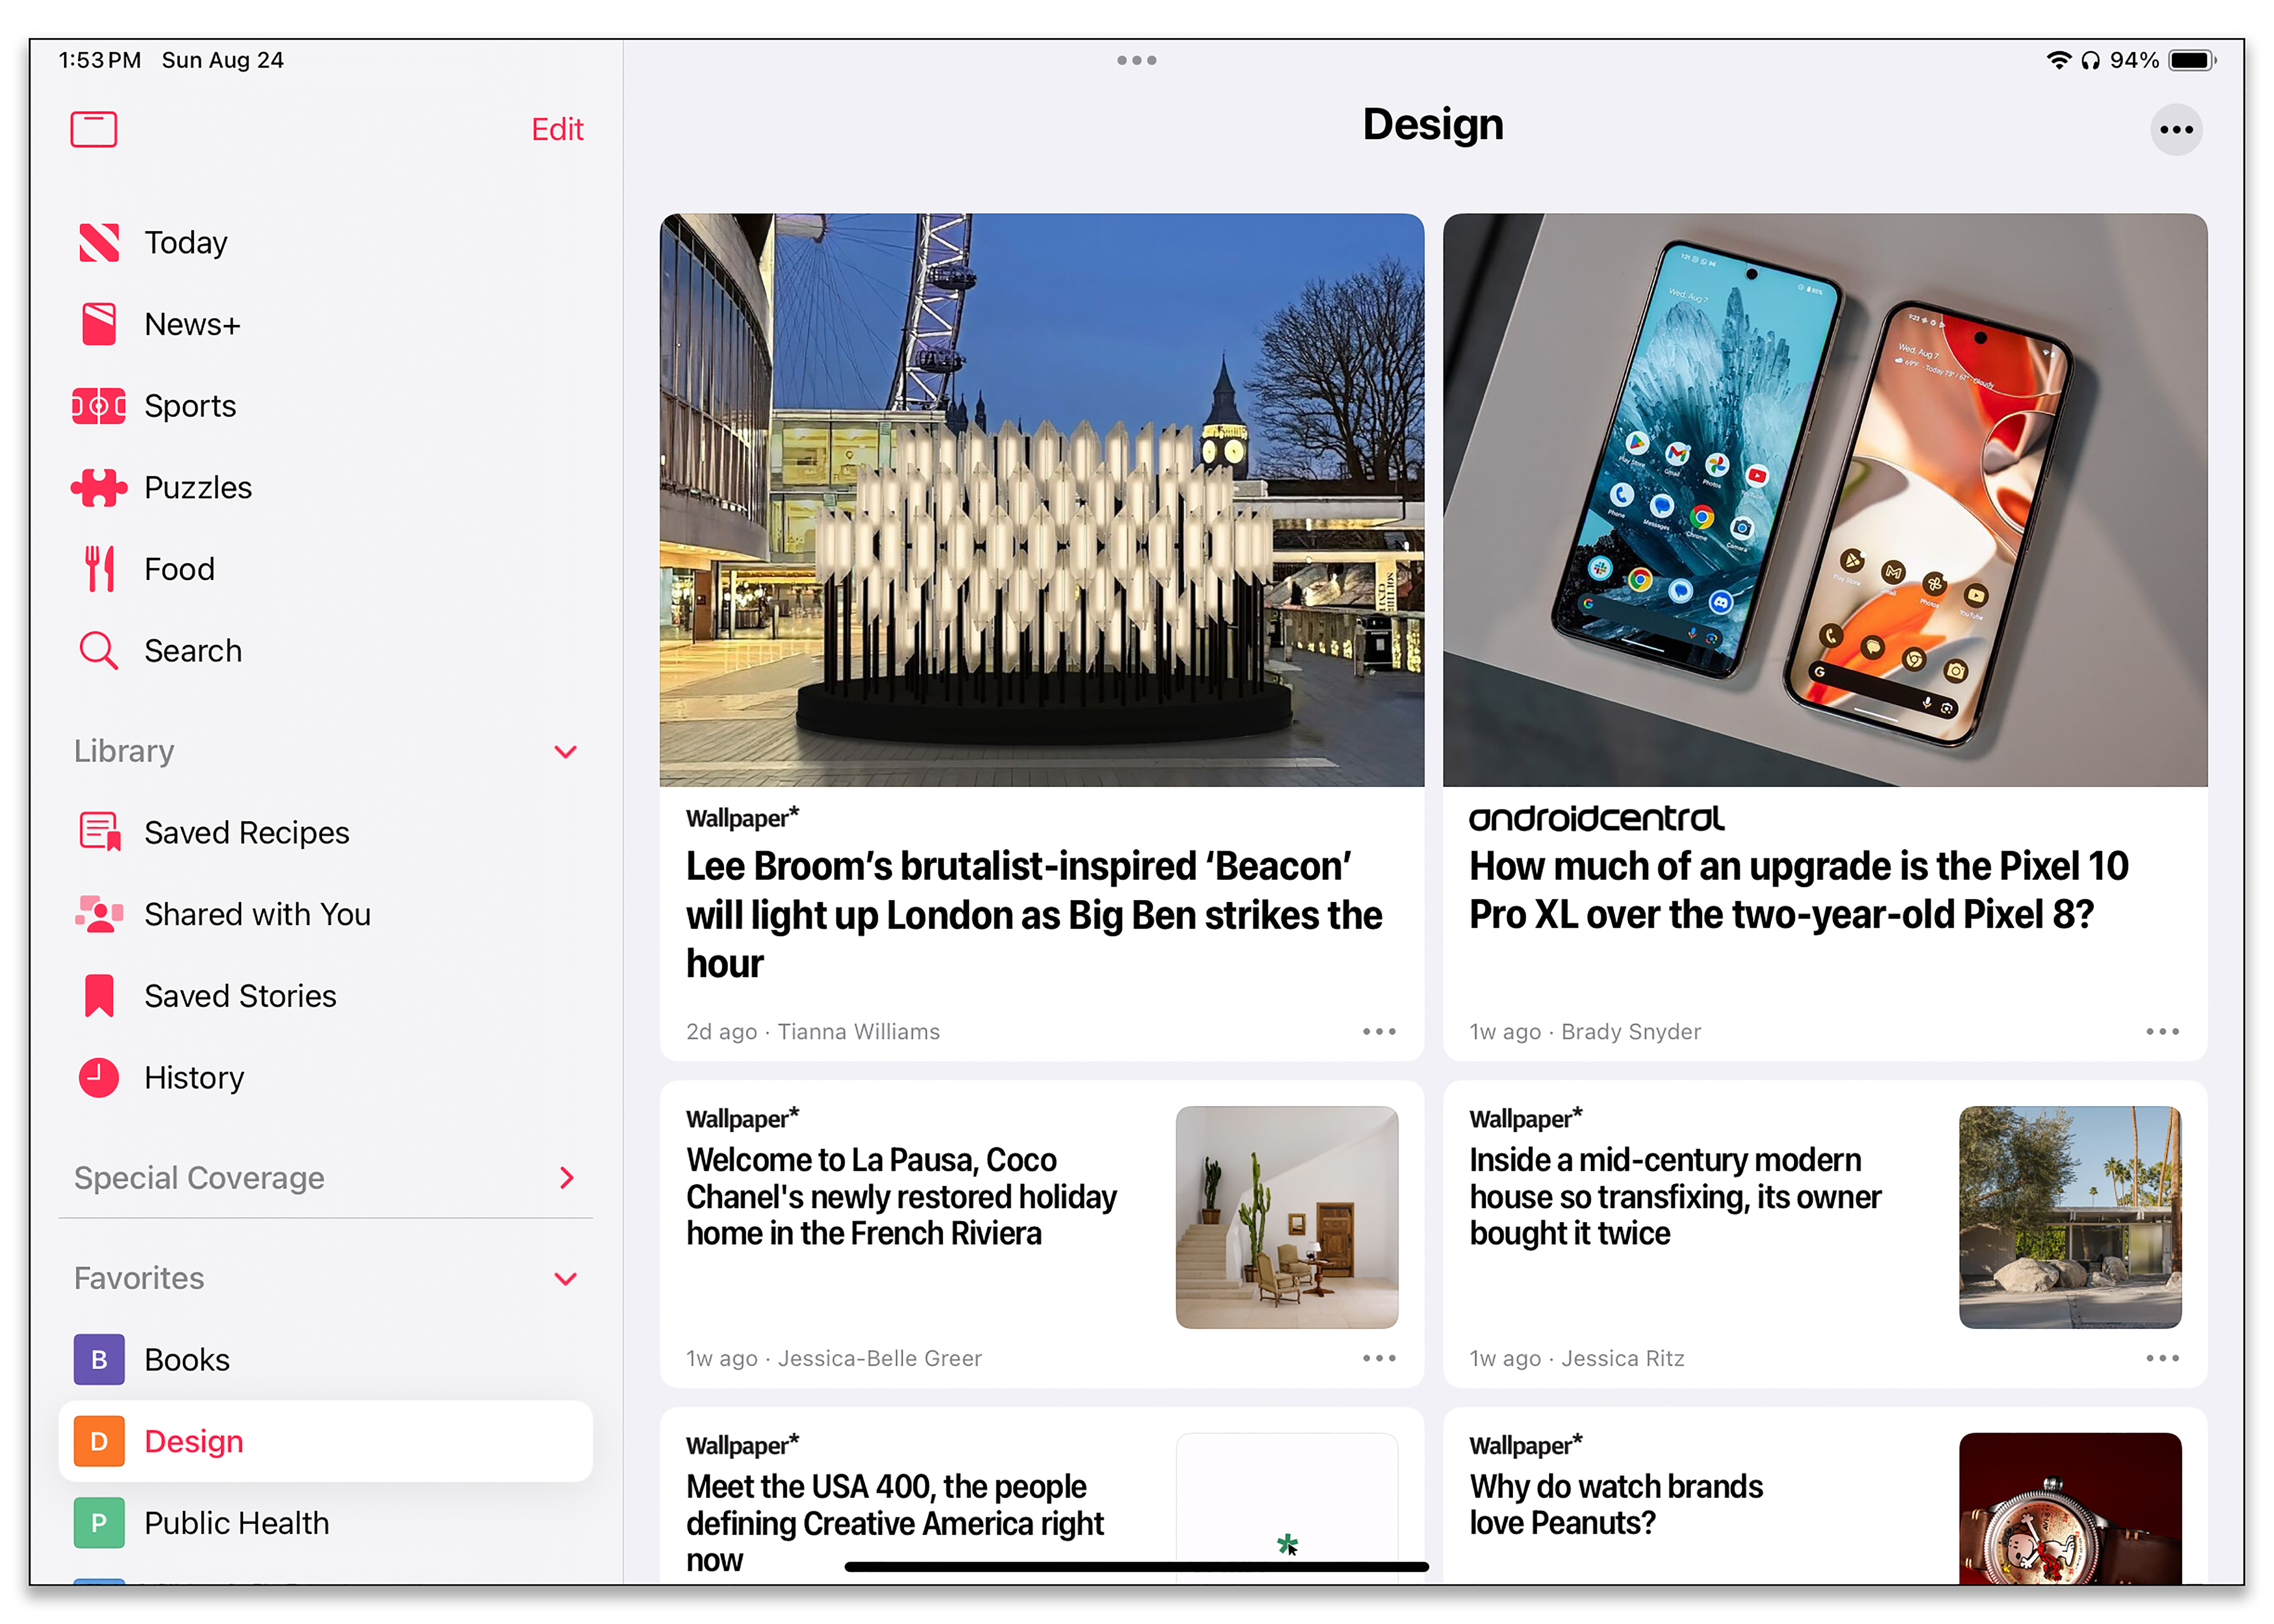Open the Puzzles piece icon
Screen dimensions: 2274x1624
tap(99, 487)
